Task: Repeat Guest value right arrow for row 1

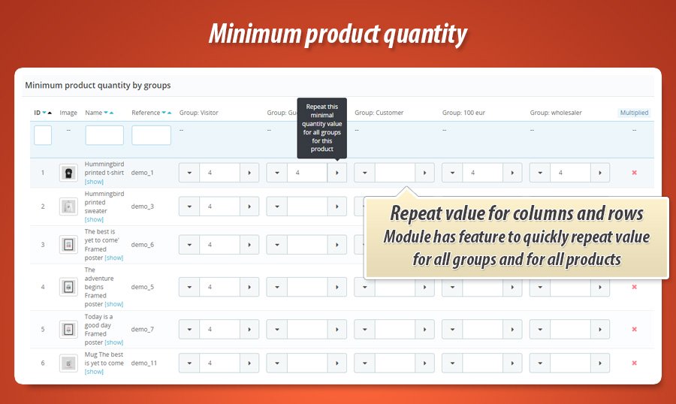Action: (336, 173)
